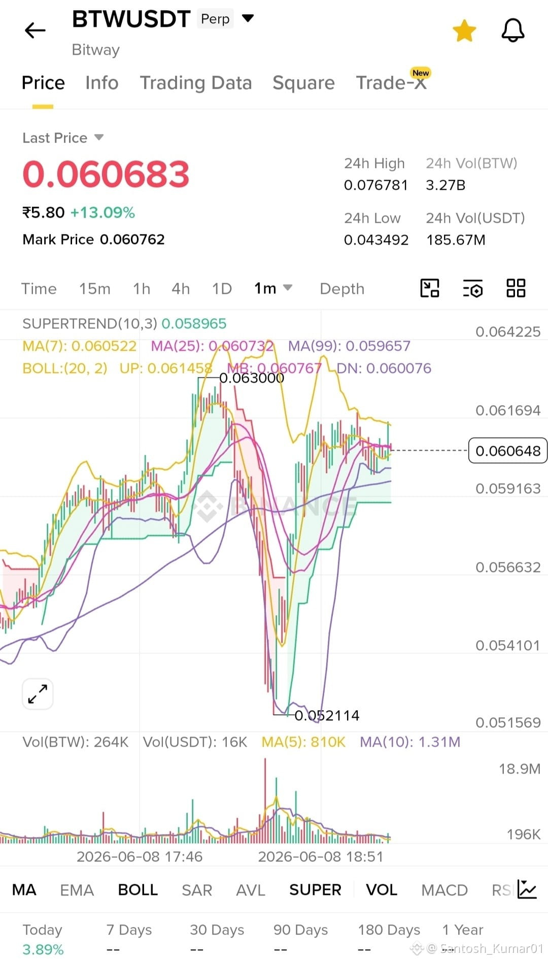This screenshot has width=548, height=961.
Task: Expand the Last Price dropdown
Action: [63, 138]
